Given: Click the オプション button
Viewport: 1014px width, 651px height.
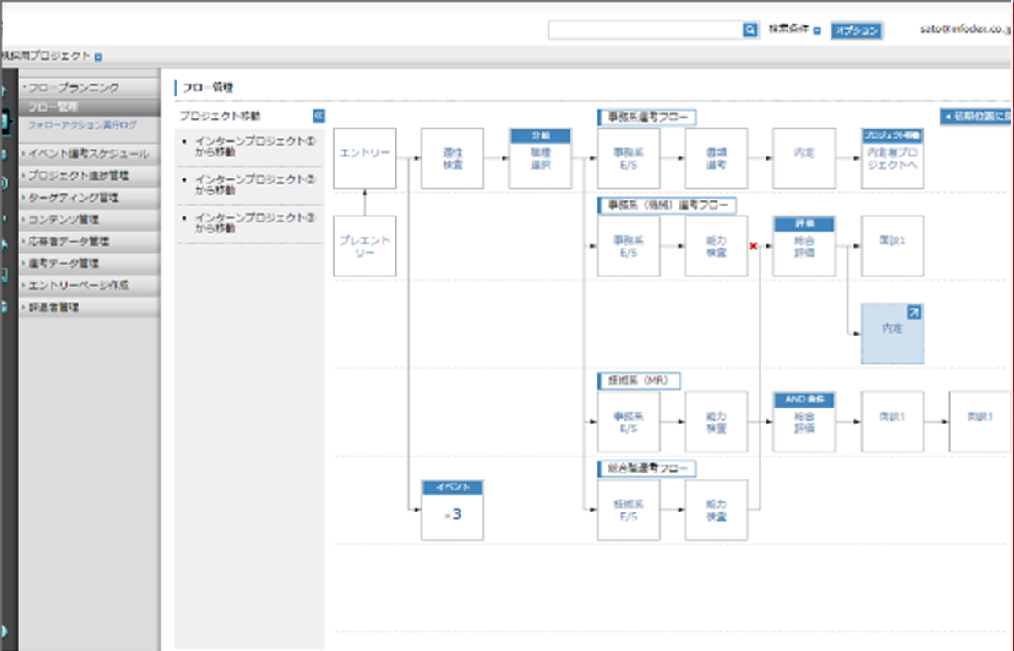Looking at the screenshot, I should (856, 30).
